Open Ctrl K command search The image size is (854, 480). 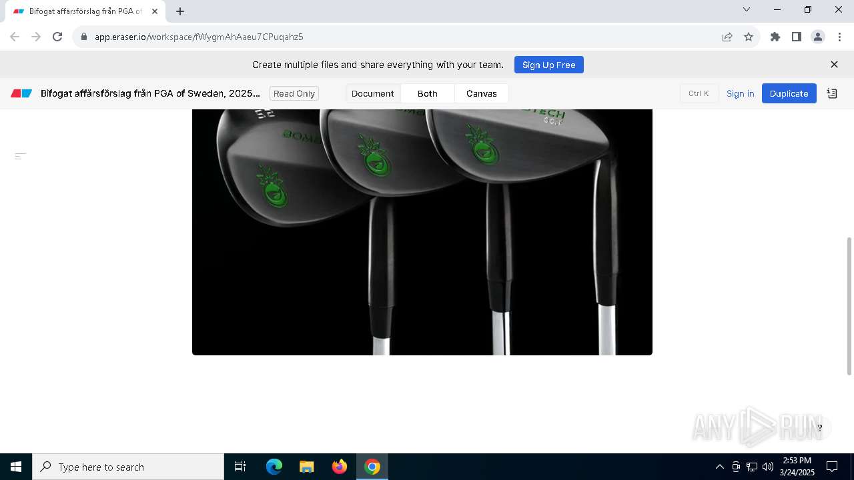[x=699, y=93]
